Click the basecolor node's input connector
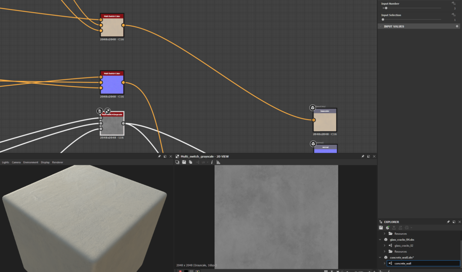Viewport: 462px width, 272px height. pyautogui.click(x=314, y=120)
